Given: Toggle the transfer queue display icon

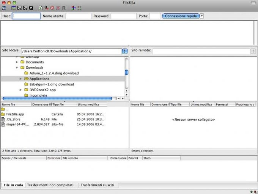Looking at the screenshot, I should coord(31,8).
